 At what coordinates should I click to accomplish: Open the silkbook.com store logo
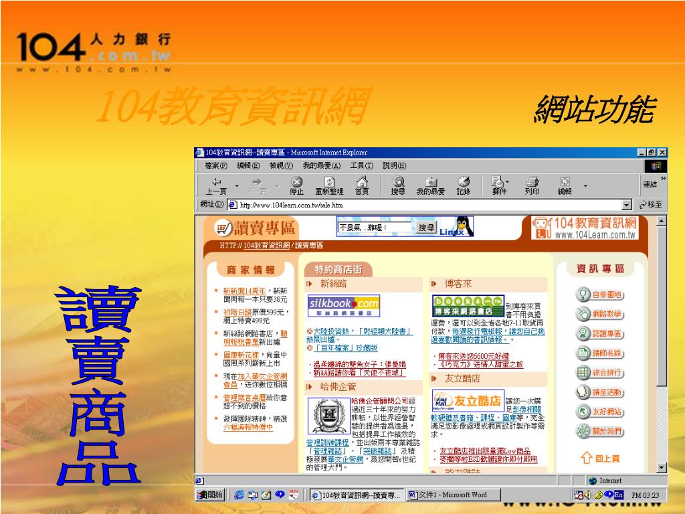click(x=344, y=306)
